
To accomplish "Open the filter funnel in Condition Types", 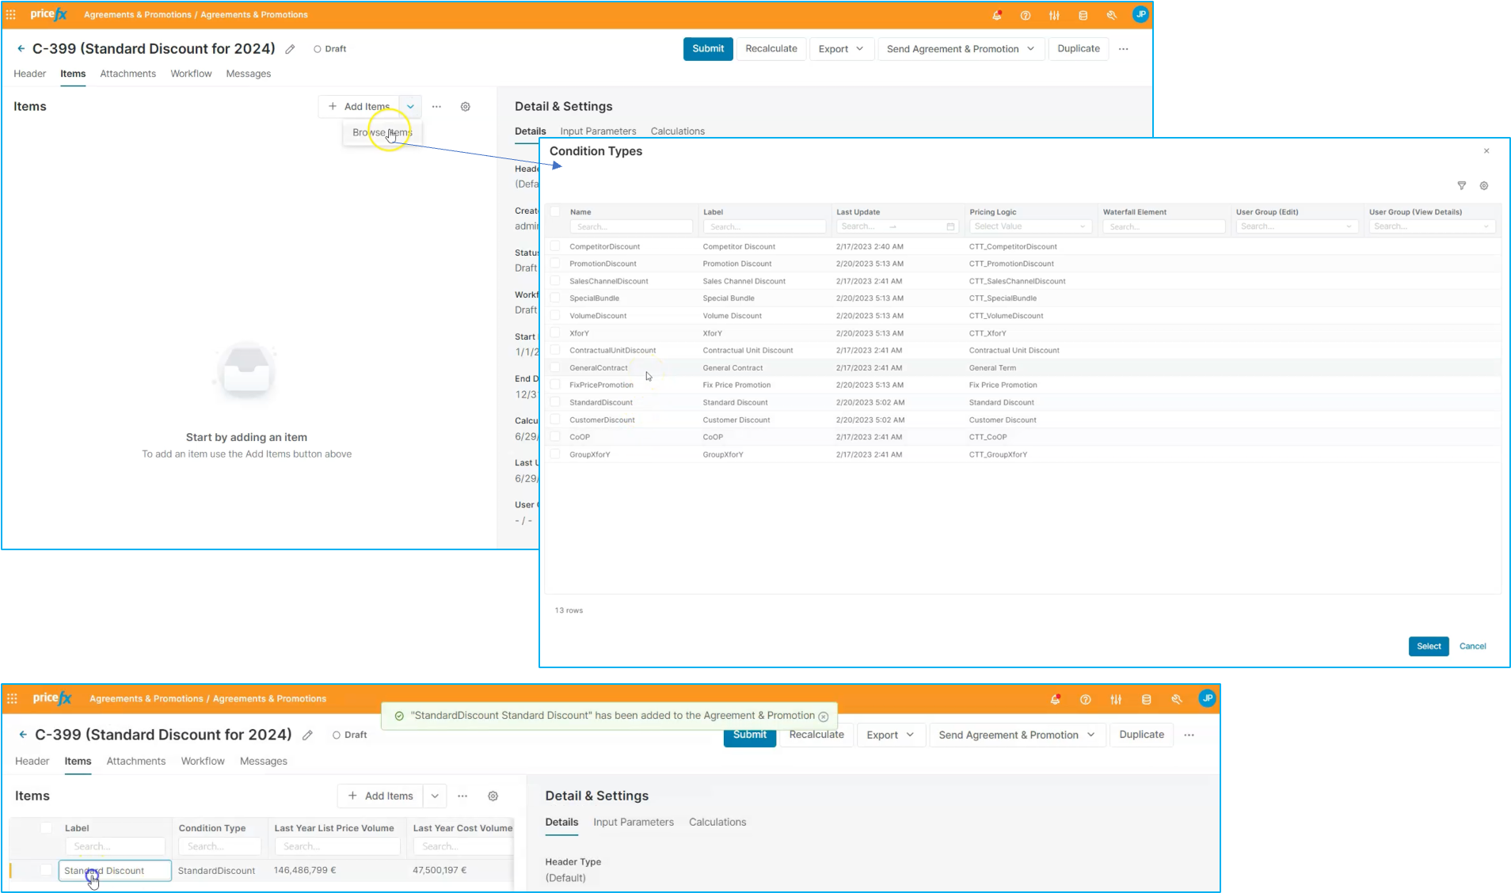I will click(x=1462, y=185).
